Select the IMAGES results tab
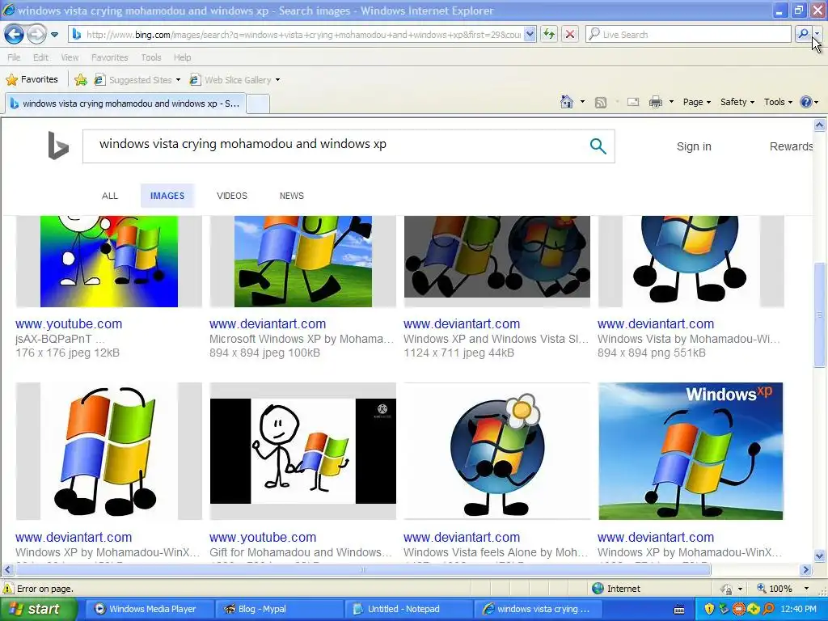Viewport: 828px width, 621px height. coord(167,196)
